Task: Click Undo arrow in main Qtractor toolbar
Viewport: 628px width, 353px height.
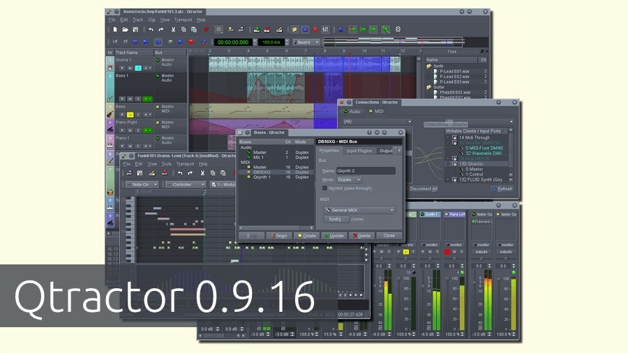Action: (x=151, y=29)
